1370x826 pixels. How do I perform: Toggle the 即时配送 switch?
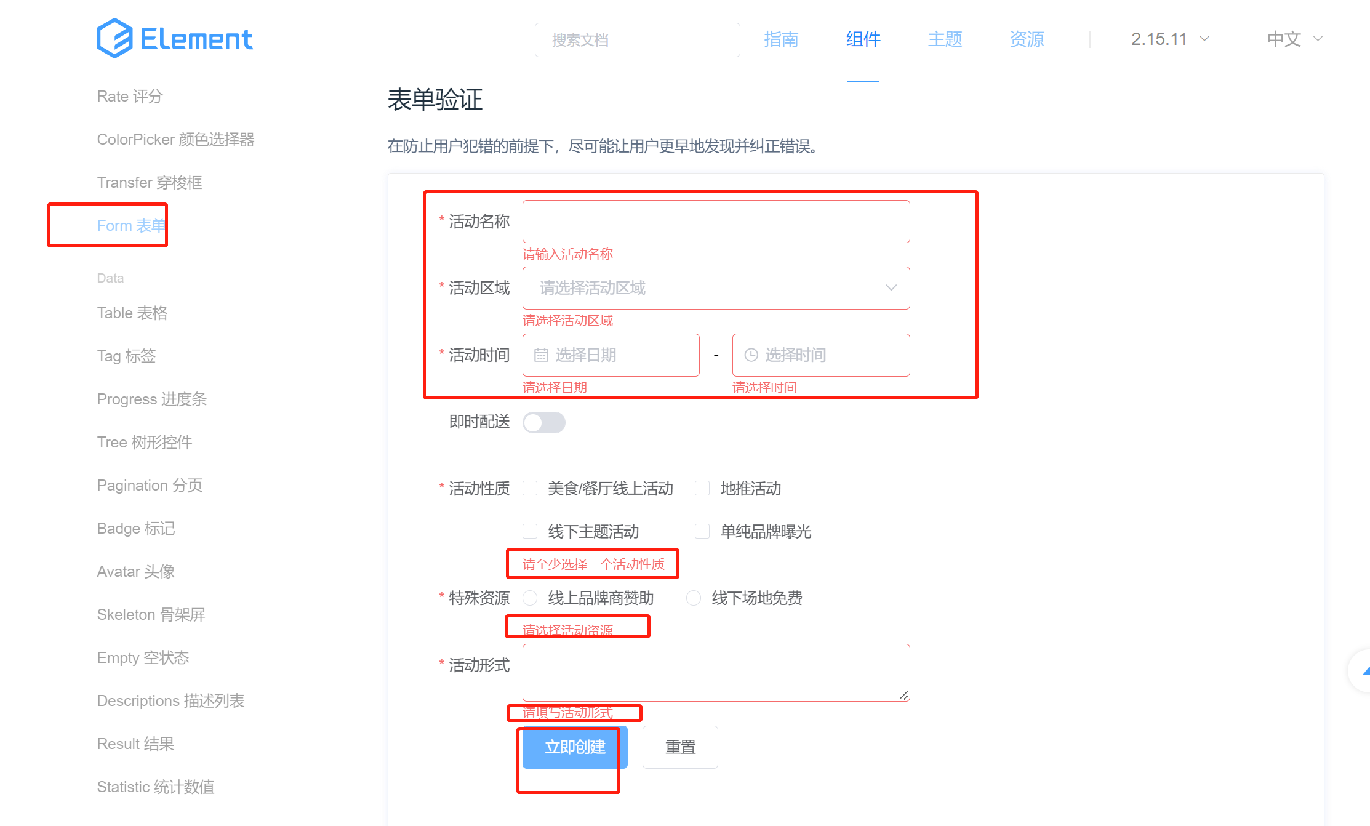[543, 422]
